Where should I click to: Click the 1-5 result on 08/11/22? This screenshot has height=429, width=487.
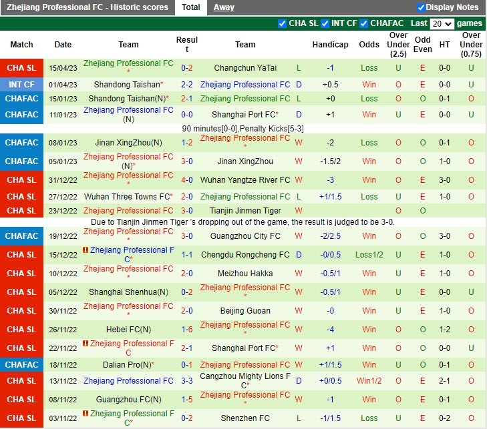pos(186,400)
